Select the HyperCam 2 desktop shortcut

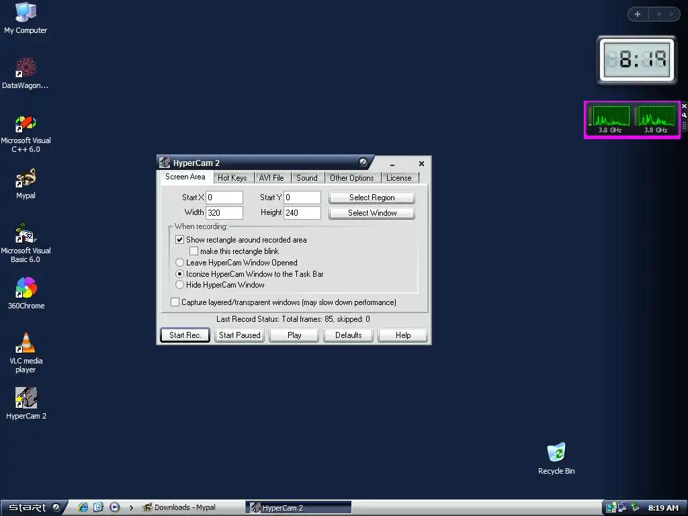coord(26,404)
